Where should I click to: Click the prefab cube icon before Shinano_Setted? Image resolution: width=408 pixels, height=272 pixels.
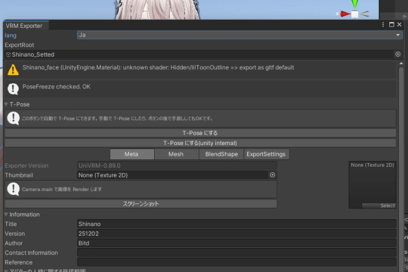8,54
